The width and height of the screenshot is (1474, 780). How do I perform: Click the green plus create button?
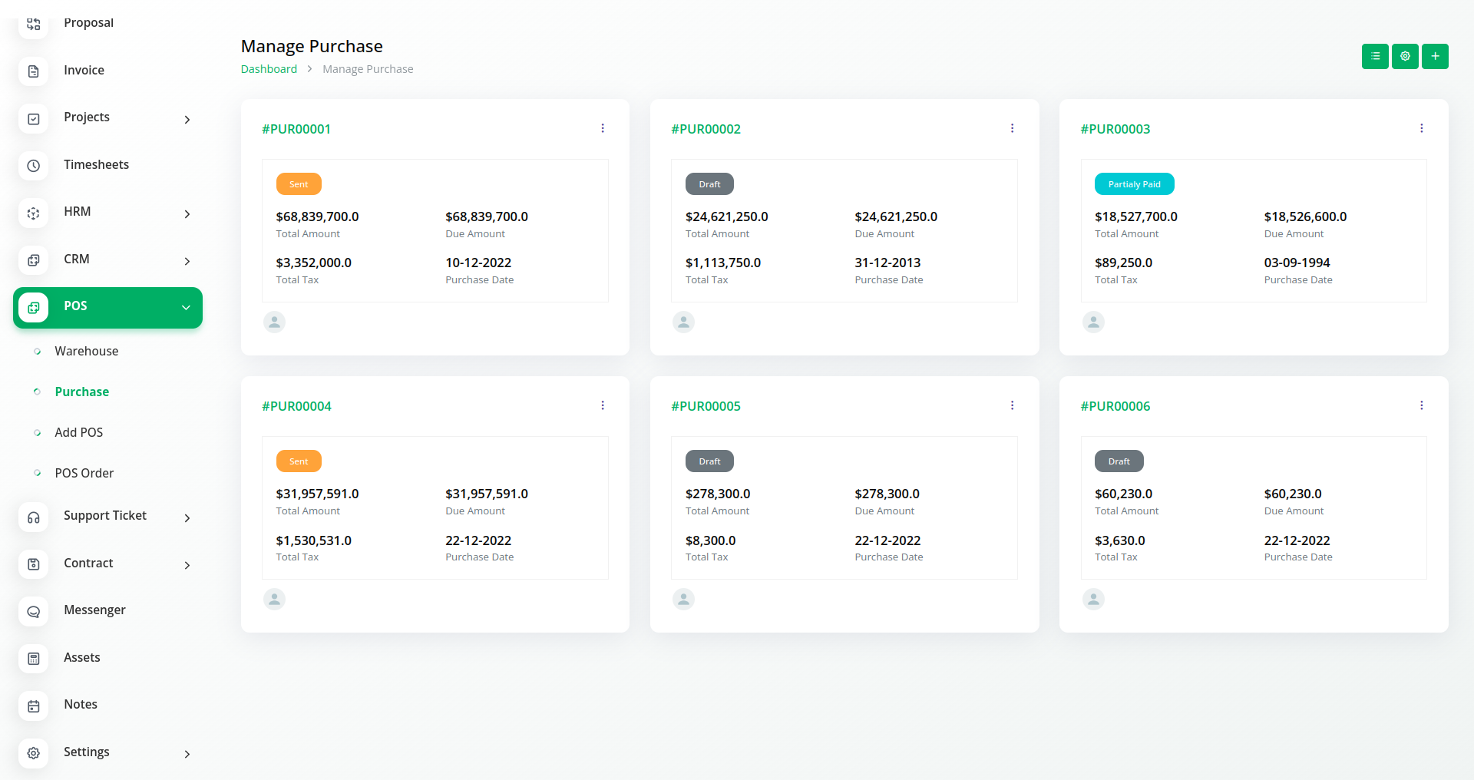click(1435, 56)
